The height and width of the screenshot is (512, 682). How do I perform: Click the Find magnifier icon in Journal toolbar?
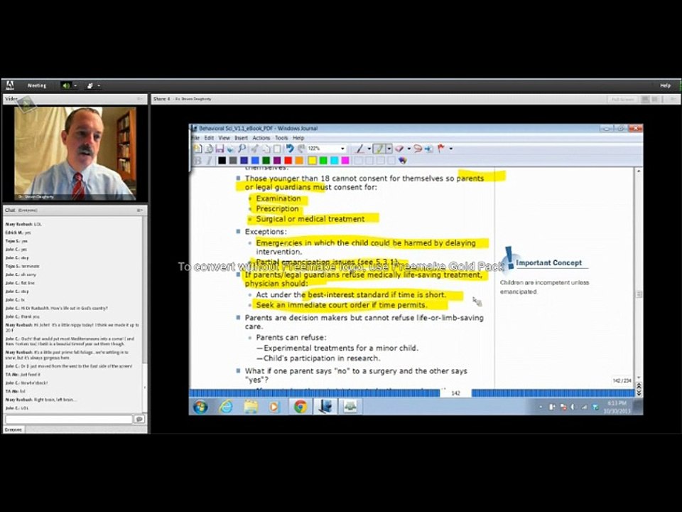click(x=242, y=149)
